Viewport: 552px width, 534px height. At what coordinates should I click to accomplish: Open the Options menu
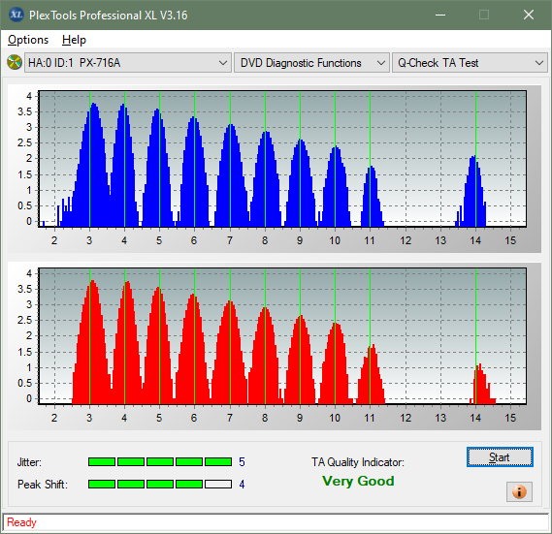28,40
